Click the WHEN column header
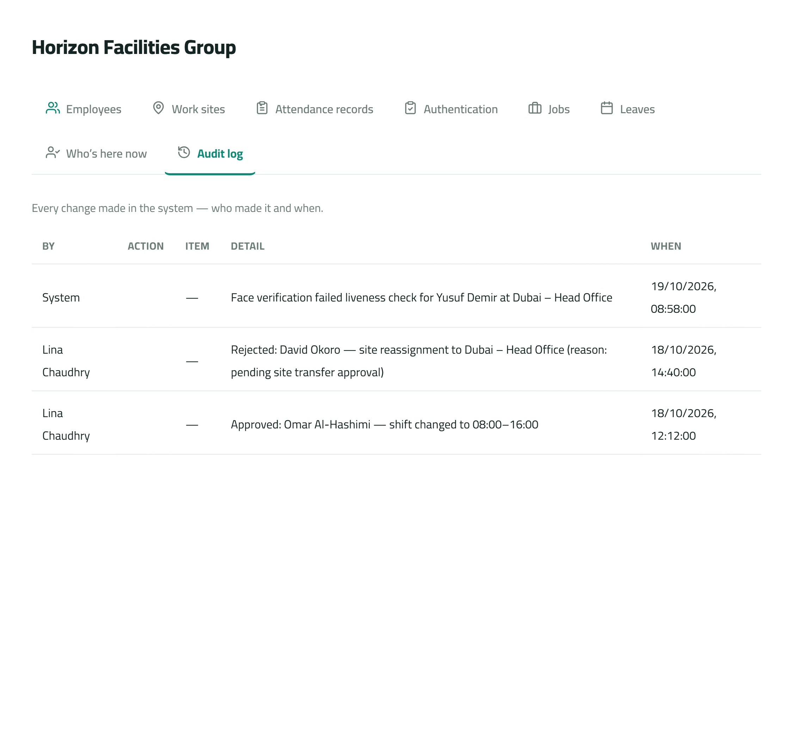 (666, 246)
